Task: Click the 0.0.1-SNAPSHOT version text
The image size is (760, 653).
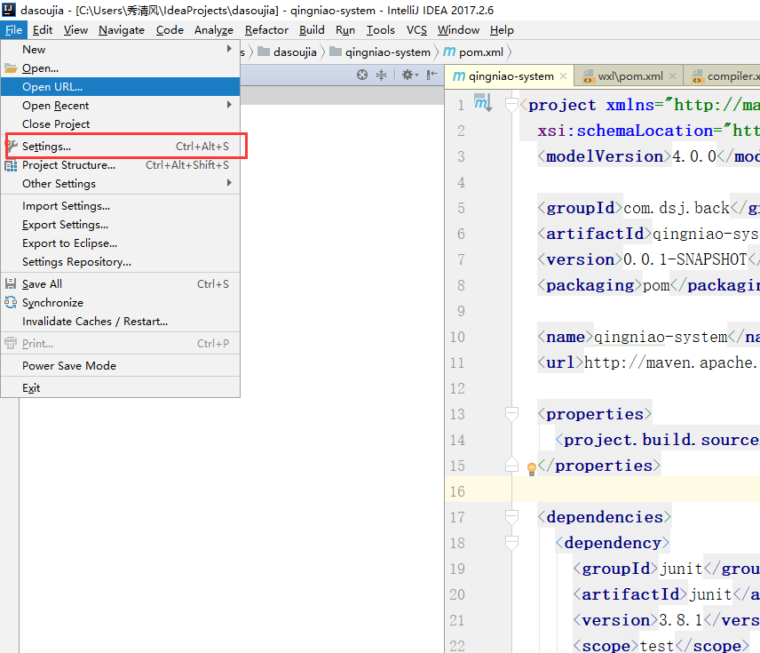Action: tap(685, 259)
